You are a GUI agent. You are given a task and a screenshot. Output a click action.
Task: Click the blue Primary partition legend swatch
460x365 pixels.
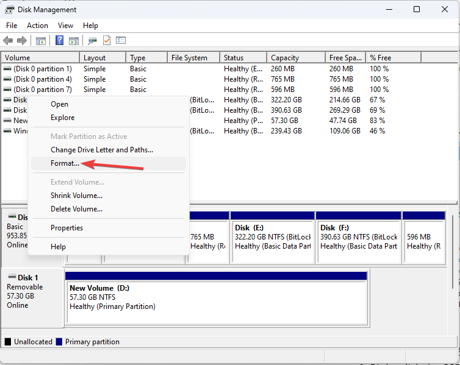(59, 342)
